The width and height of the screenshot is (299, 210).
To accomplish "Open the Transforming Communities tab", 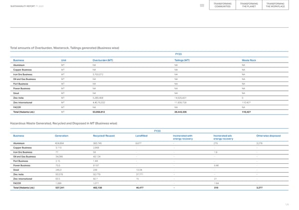I will click(222, 5).
